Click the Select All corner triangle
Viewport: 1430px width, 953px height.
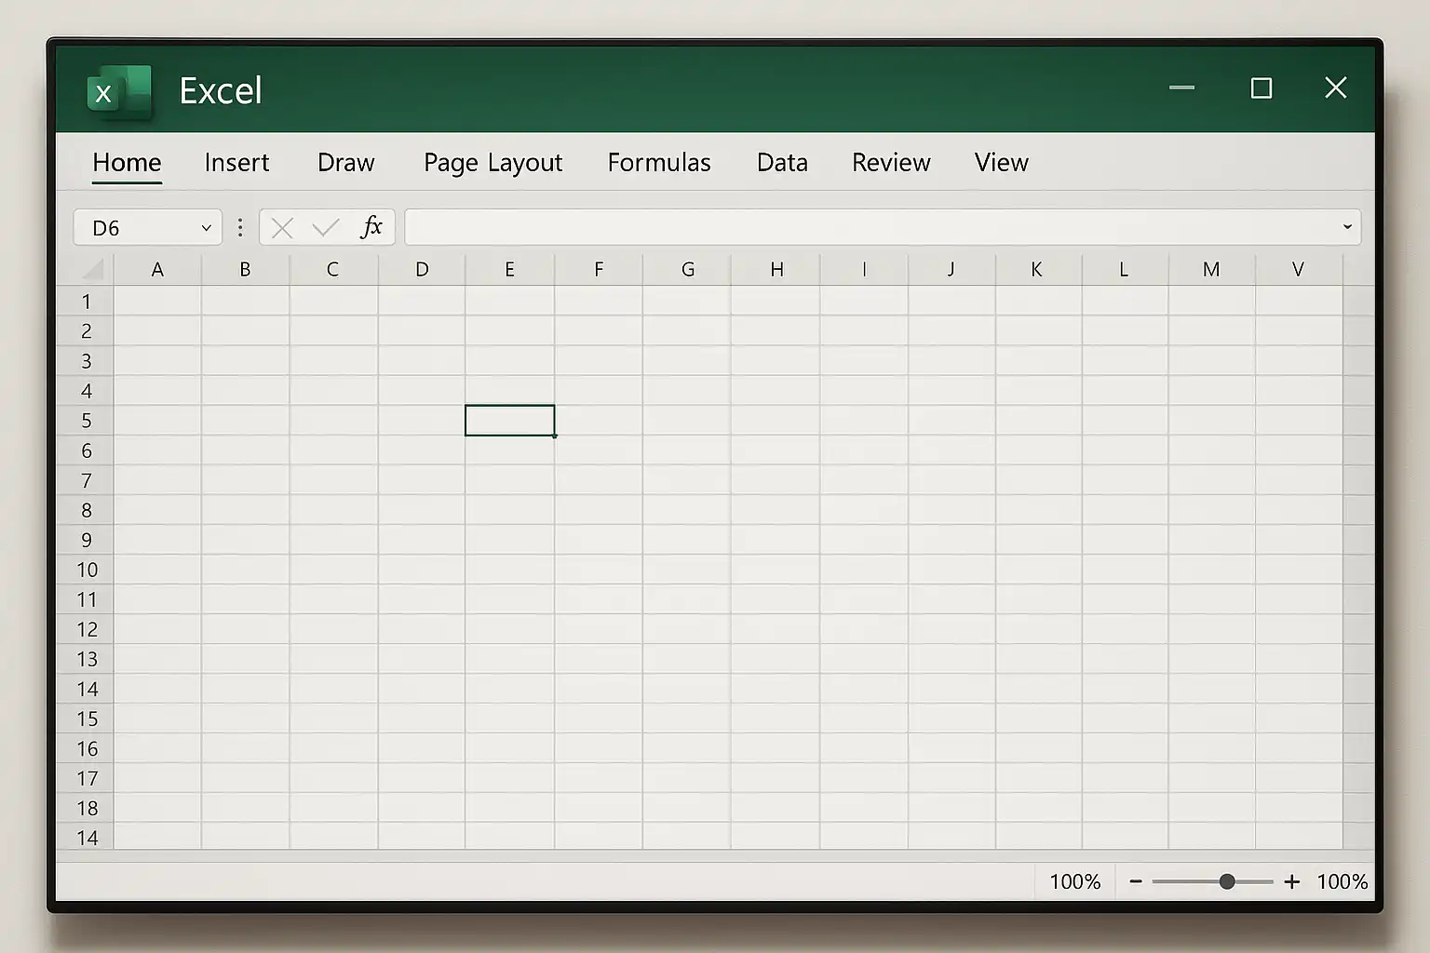[x=93, y=270]
